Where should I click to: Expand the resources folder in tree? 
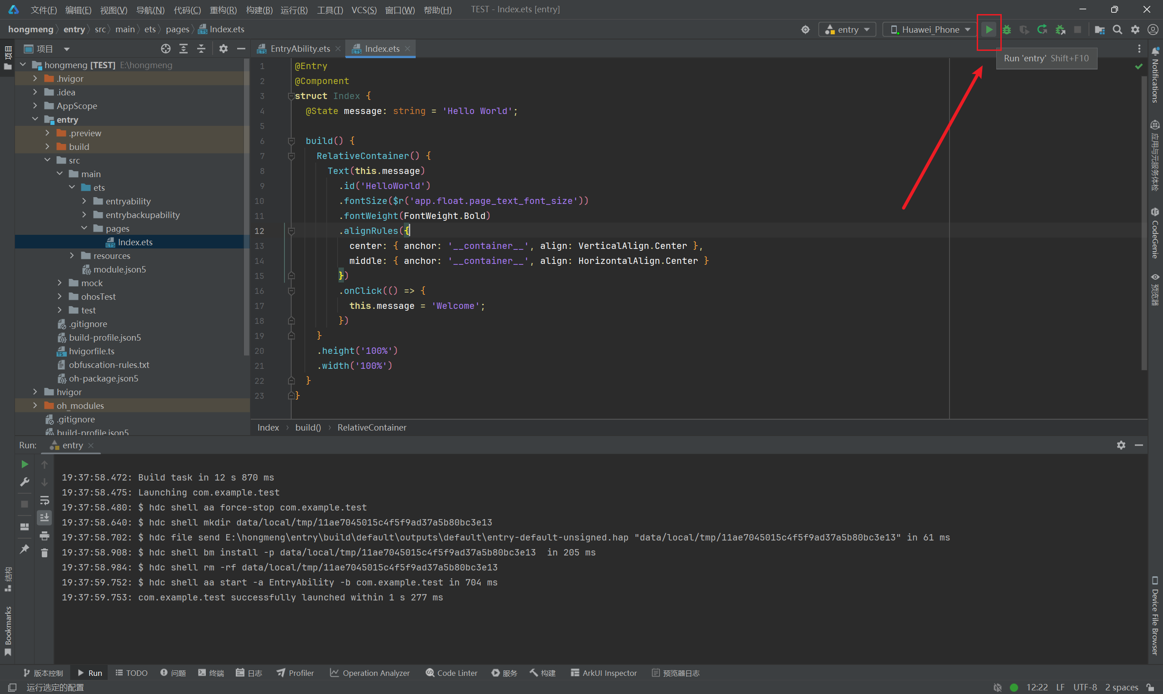point(71,256)
